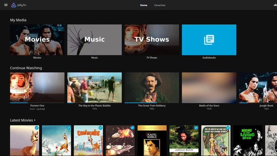The image size is (277, 156).
Task: Open the SyncPlay group icon
Action: 275,5
